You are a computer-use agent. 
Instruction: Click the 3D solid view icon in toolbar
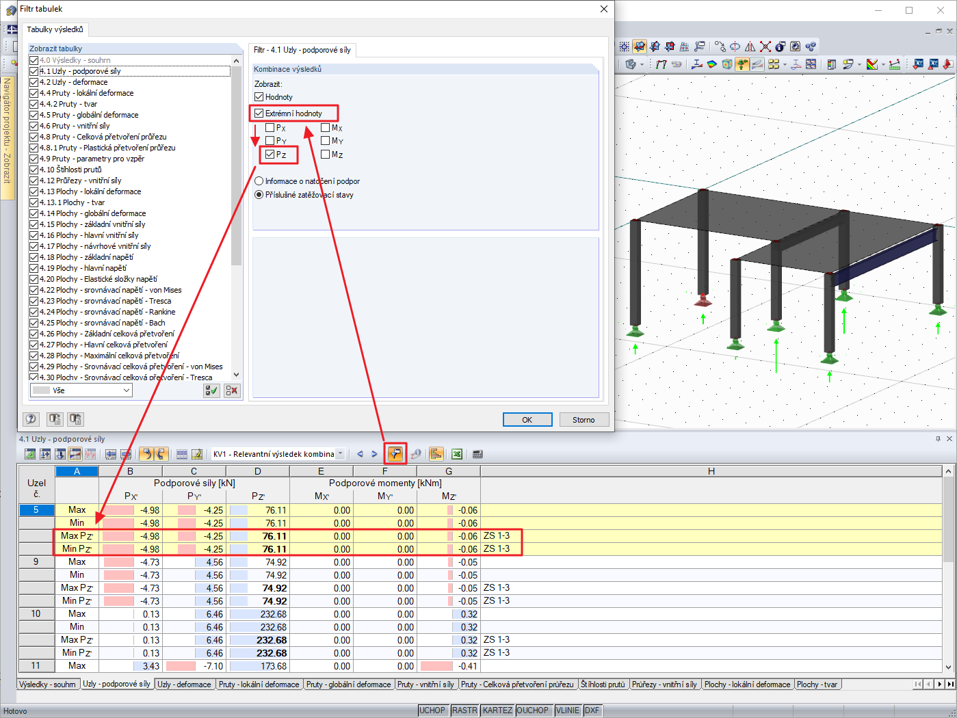631,64
